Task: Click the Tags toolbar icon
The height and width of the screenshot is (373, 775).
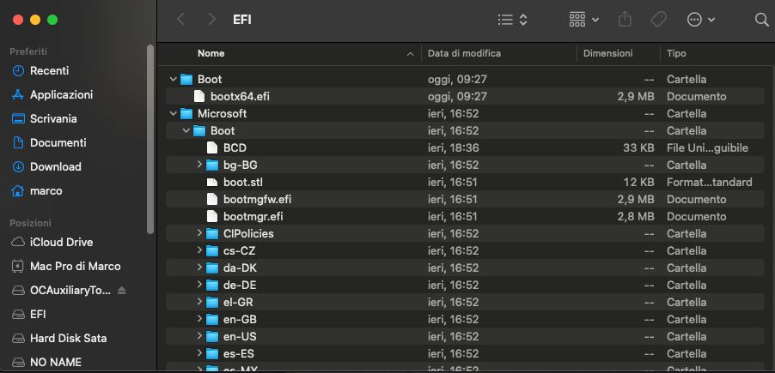Action: coord(658,19)
